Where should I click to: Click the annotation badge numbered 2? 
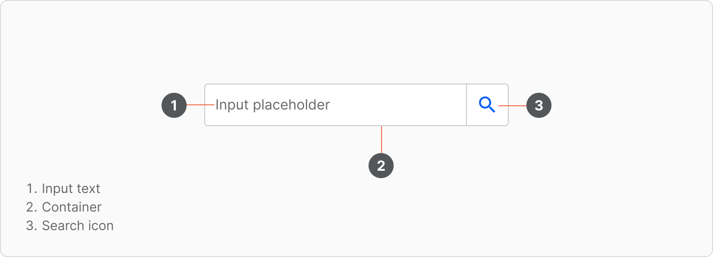[381, 166]
